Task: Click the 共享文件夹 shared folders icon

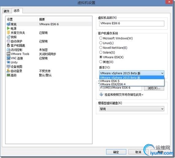Action: (x=9, y=33)
